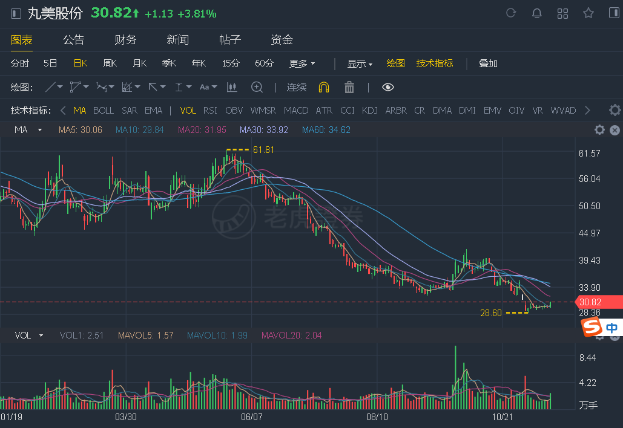The image size is (623, 428).
Task: Open the grid layout icon
Action: [562, 13]
